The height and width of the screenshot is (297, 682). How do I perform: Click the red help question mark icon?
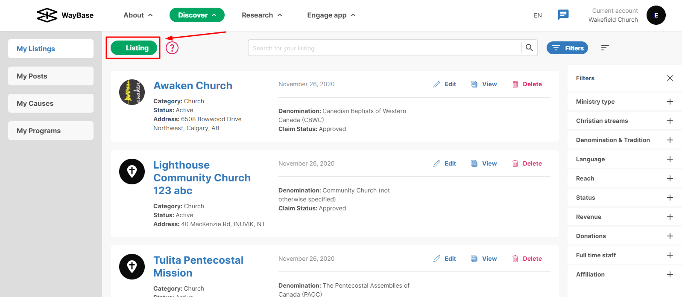[172, 48]
